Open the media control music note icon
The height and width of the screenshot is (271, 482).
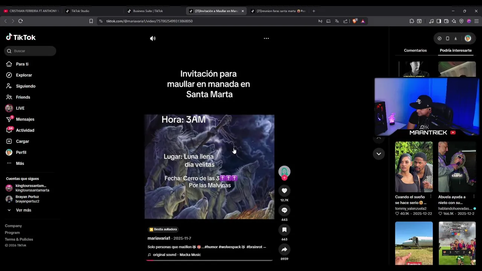coord(432,21)
